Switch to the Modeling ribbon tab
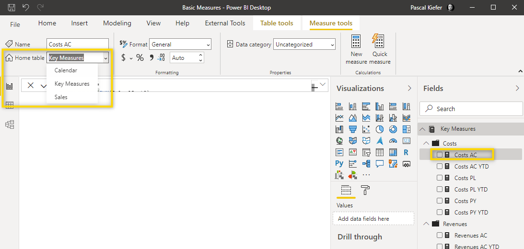524x249 pixels. (x=117, y=23)
